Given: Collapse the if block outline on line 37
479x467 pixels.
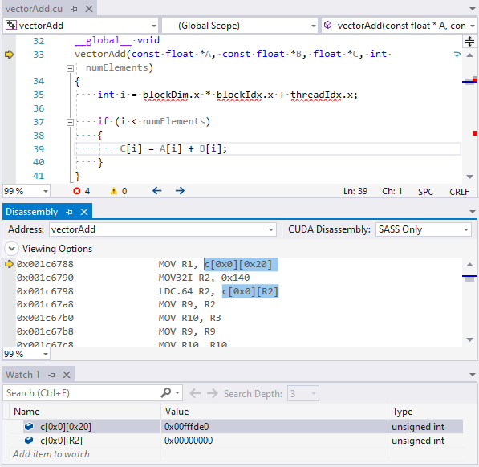Looking at the screenshot, I should pos(70,122).
